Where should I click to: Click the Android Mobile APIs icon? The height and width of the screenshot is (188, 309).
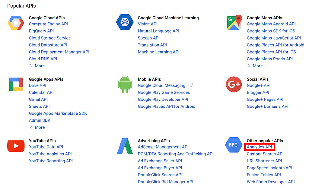(125, 85)
